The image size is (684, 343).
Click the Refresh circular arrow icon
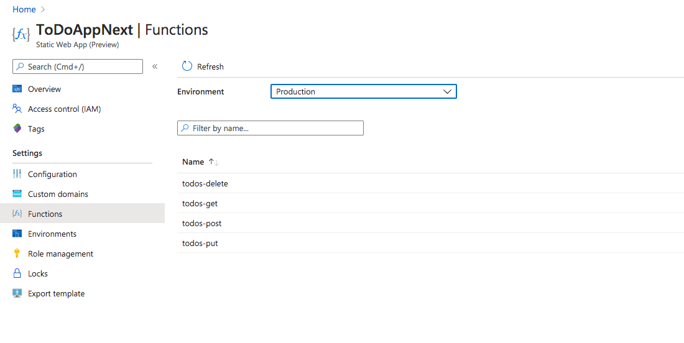[x=187, y=66]
